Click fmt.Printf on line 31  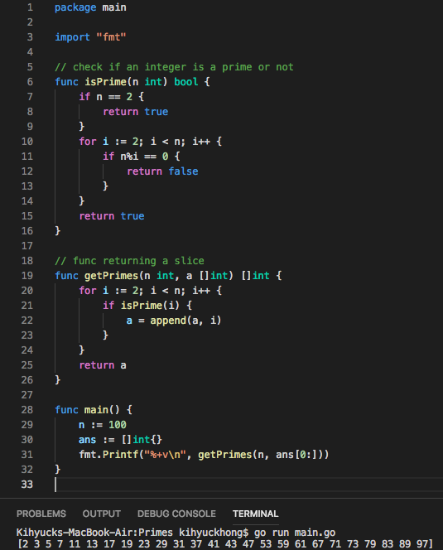[x=108, y=455]
